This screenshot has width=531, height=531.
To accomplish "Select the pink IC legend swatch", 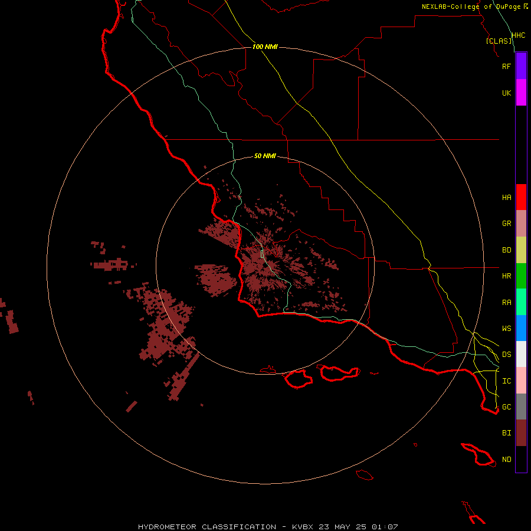I will click(x=521, y=381).
